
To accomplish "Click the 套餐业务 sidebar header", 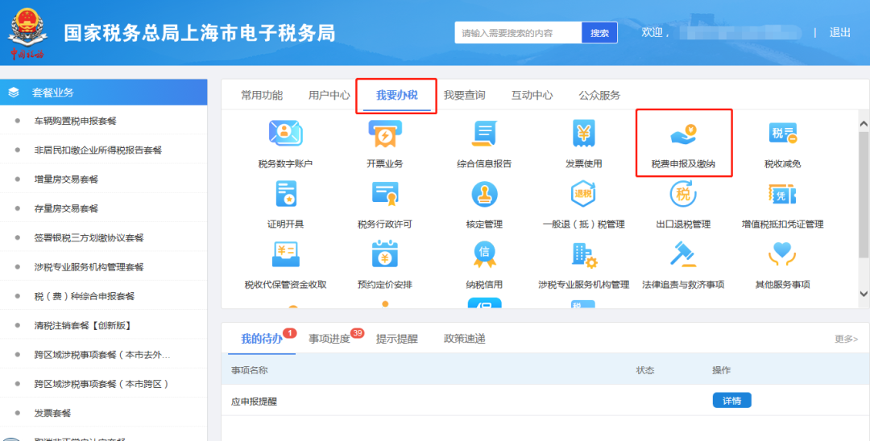I will coord(103,93).
